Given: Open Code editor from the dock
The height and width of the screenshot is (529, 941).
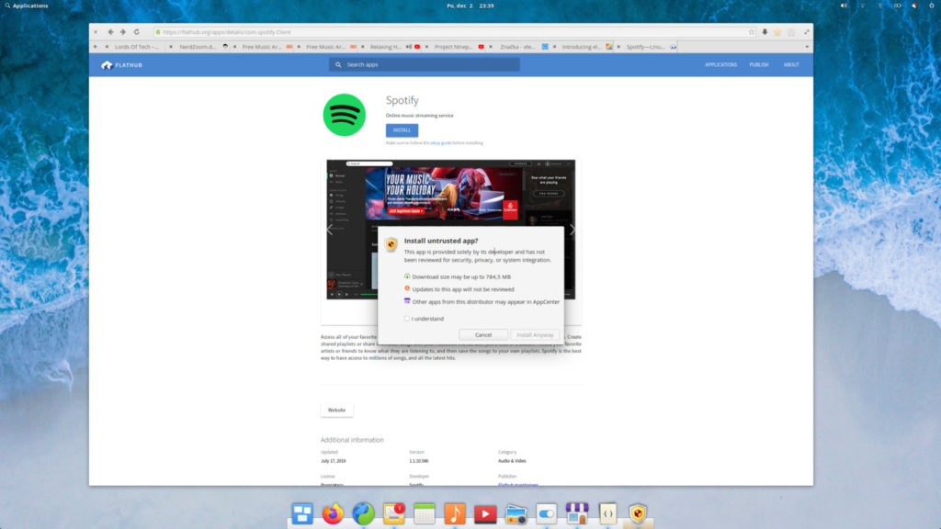Looking at the screenshot, I should [607, 513].
